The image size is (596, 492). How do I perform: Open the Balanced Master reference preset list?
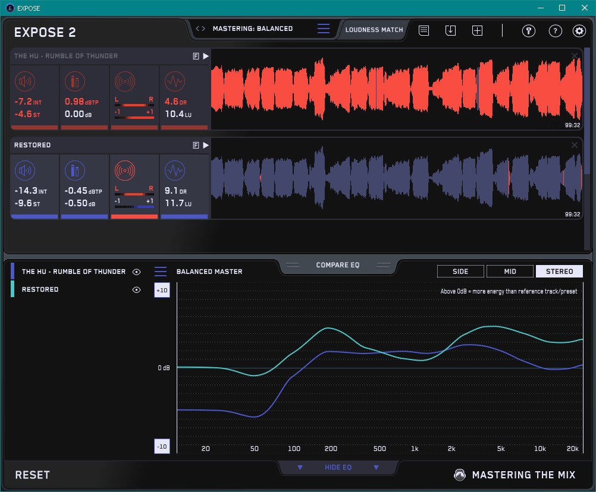(x=161, y=272)
